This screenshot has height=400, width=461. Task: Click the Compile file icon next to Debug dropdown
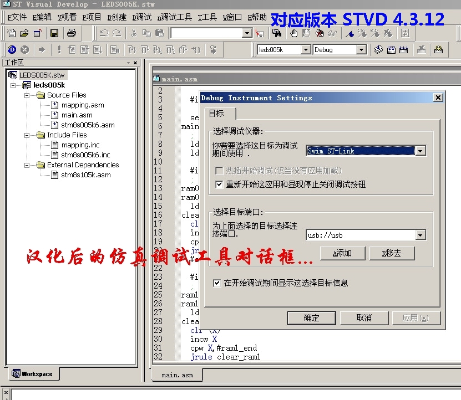click(378, 50)
